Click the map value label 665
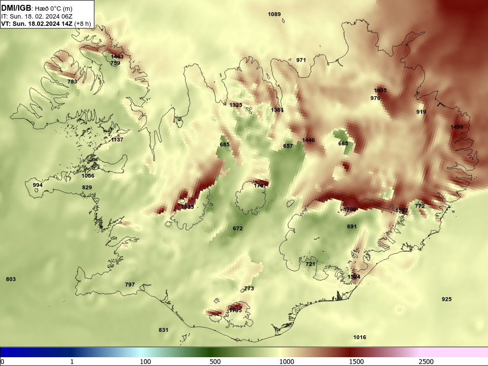488x366 pixels. click(x=343, y=144)
